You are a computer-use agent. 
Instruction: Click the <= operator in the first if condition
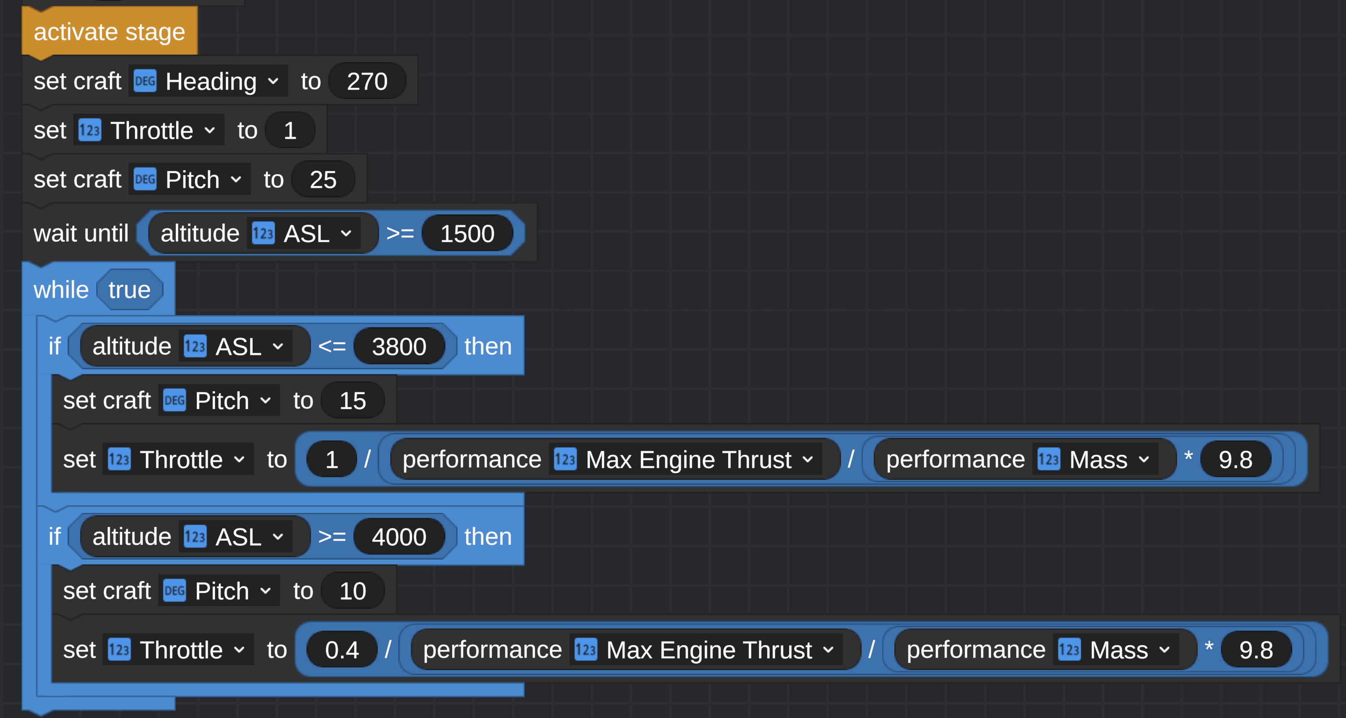point(332,347)
